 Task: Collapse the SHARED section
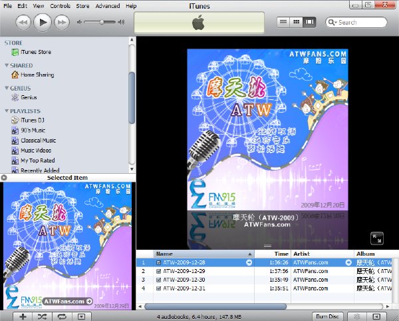click(x=7, y=65)
